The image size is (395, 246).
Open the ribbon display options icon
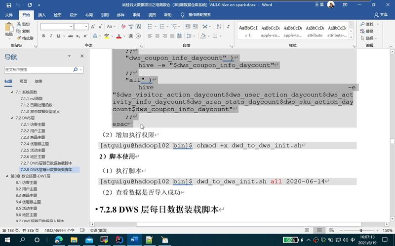[x=345, y=5]
